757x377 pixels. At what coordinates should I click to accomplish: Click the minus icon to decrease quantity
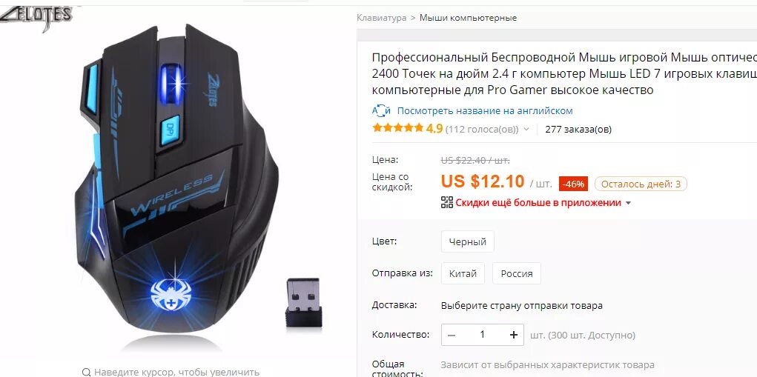(x=452, y=335)
